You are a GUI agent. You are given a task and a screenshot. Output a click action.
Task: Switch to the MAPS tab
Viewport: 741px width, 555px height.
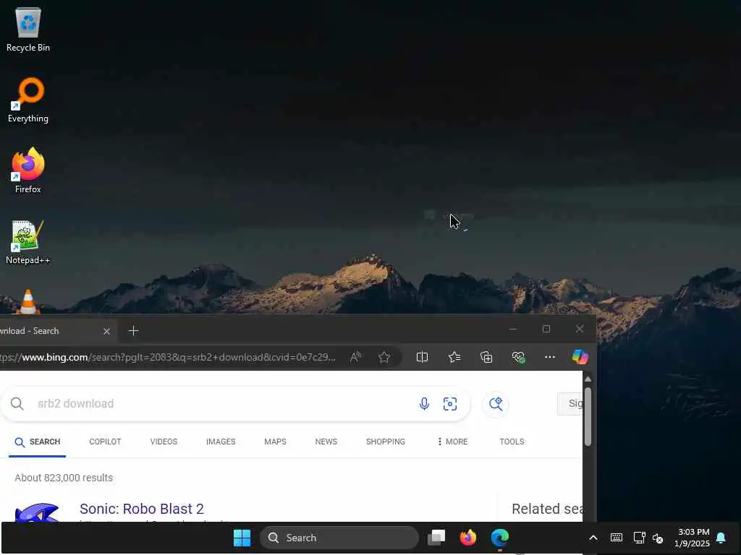(x=275, y=442)
